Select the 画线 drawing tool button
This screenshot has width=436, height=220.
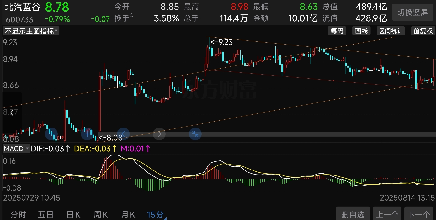(361, 31)
